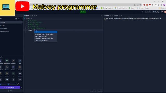Open the shield-shaped tool icon

pos(7,80)
